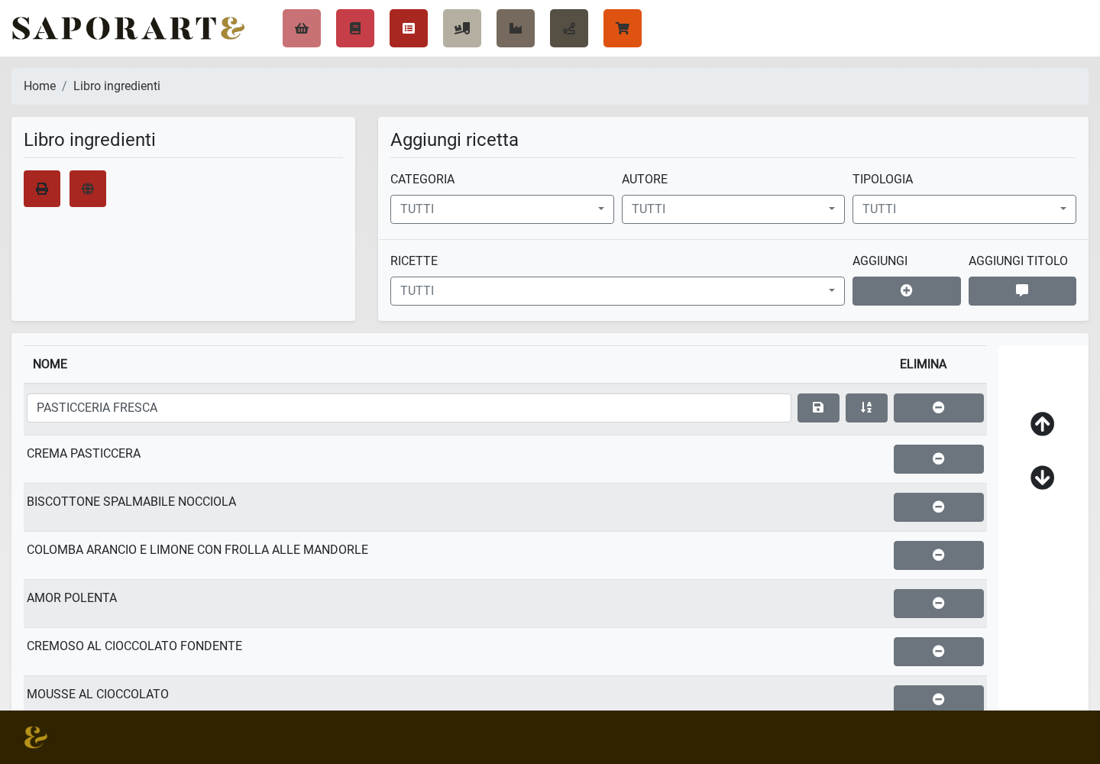Open the RICETTE dropdown
This screenshot has width=1100, height=764.
coord(617,291)
